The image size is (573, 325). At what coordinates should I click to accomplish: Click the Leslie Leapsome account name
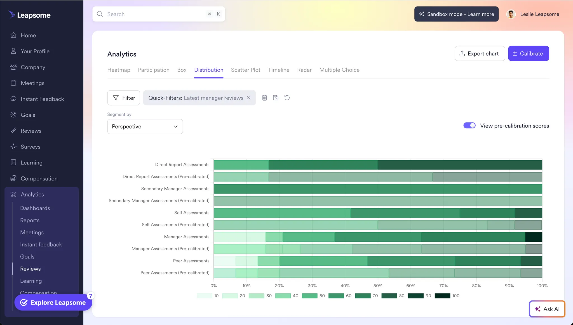pos(540,14)
